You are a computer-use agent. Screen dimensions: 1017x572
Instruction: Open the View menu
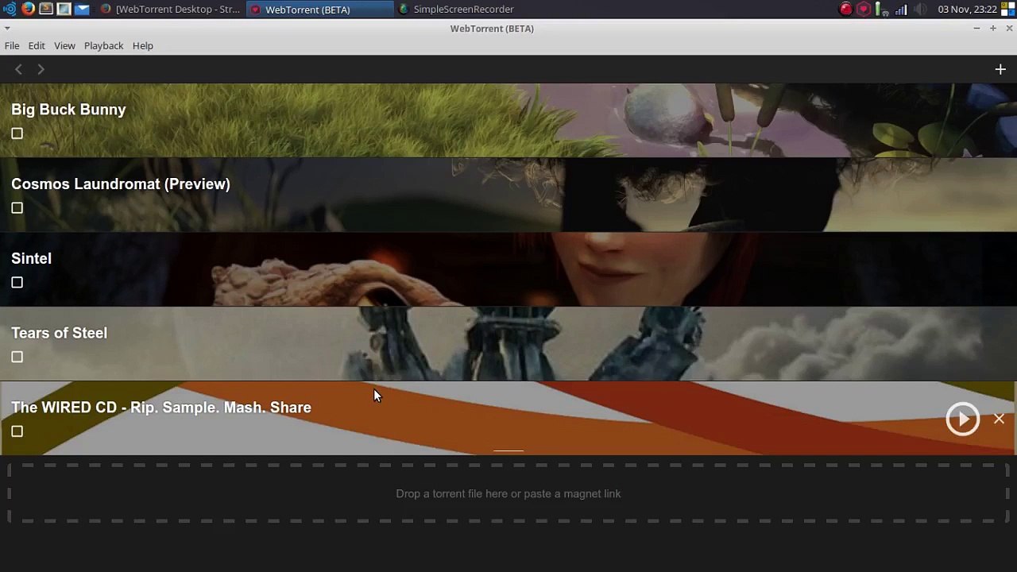pyautogui.click(x=64, y=45)
